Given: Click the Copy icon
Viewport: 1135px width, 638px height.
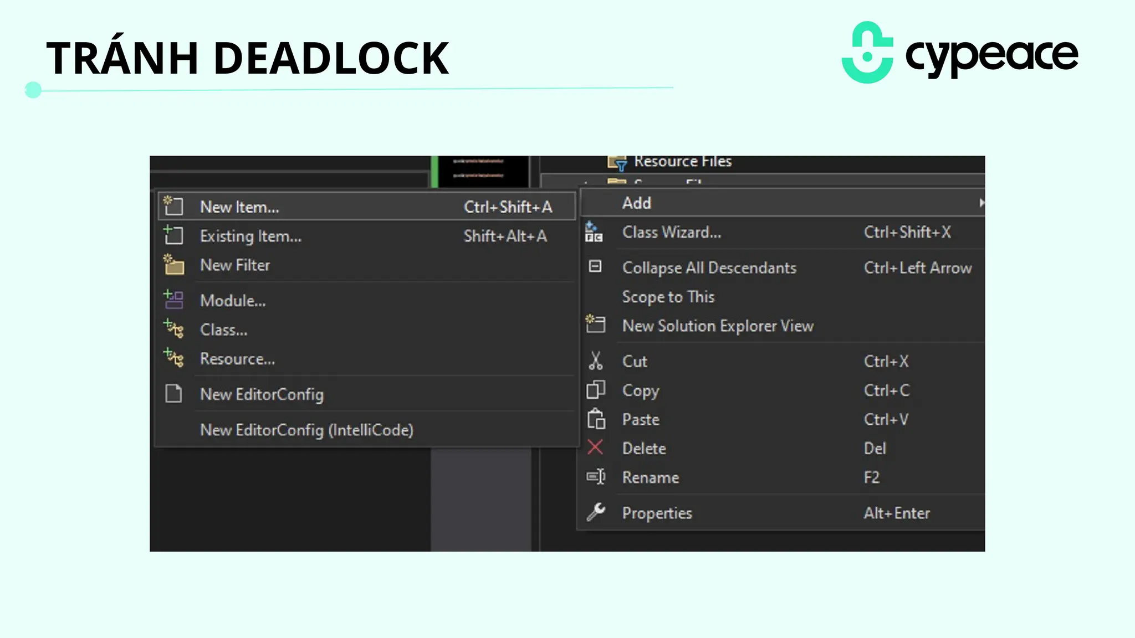Looking at the screenshot, I should pos(596,390).
